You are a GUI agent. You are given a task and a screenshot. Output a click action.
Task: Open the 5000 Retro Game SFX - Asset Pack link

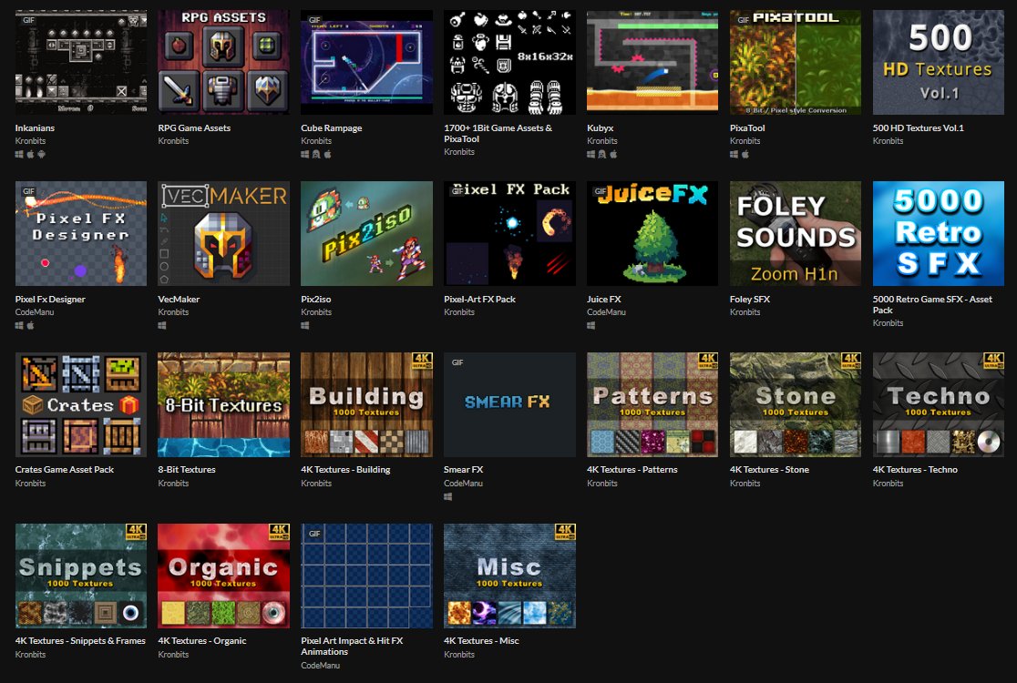tap(932, 304)
